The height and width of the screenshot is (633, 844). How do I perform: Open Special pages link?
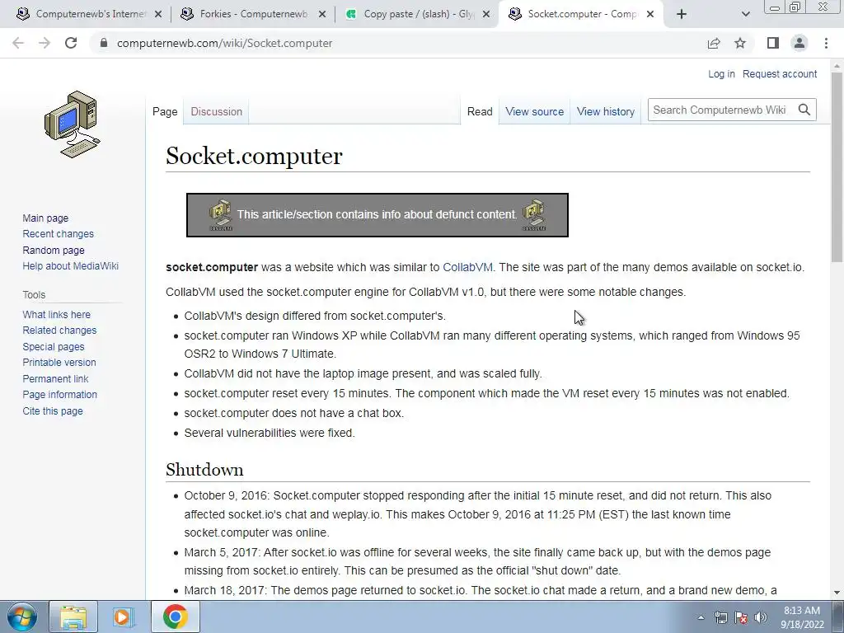54,347
